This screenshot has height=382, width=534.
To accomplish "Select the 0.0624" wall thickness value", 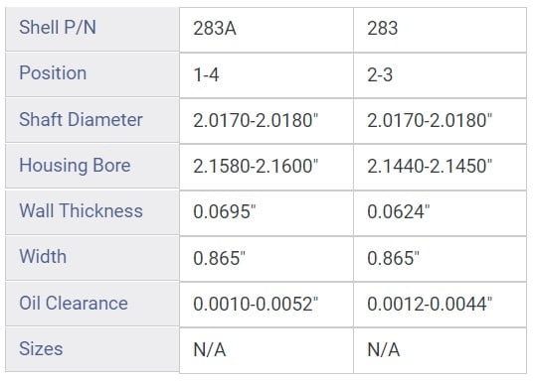I will click(440, 213).
